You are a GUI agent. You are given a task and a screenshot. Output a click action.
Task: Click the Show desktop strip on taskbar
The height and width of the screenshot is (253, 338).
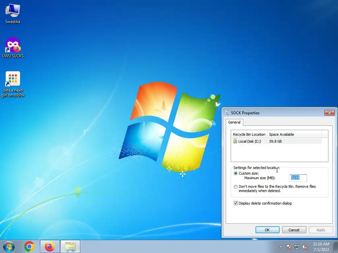(336, 246)
